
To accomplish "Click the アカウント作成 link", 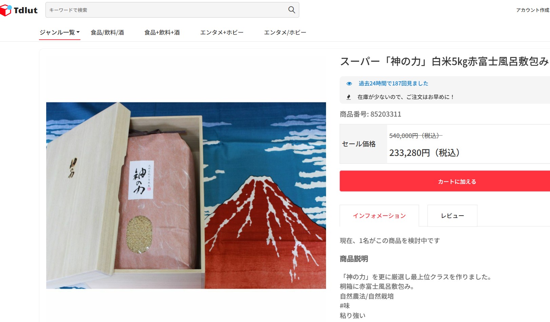I will [x=533, y=10].
